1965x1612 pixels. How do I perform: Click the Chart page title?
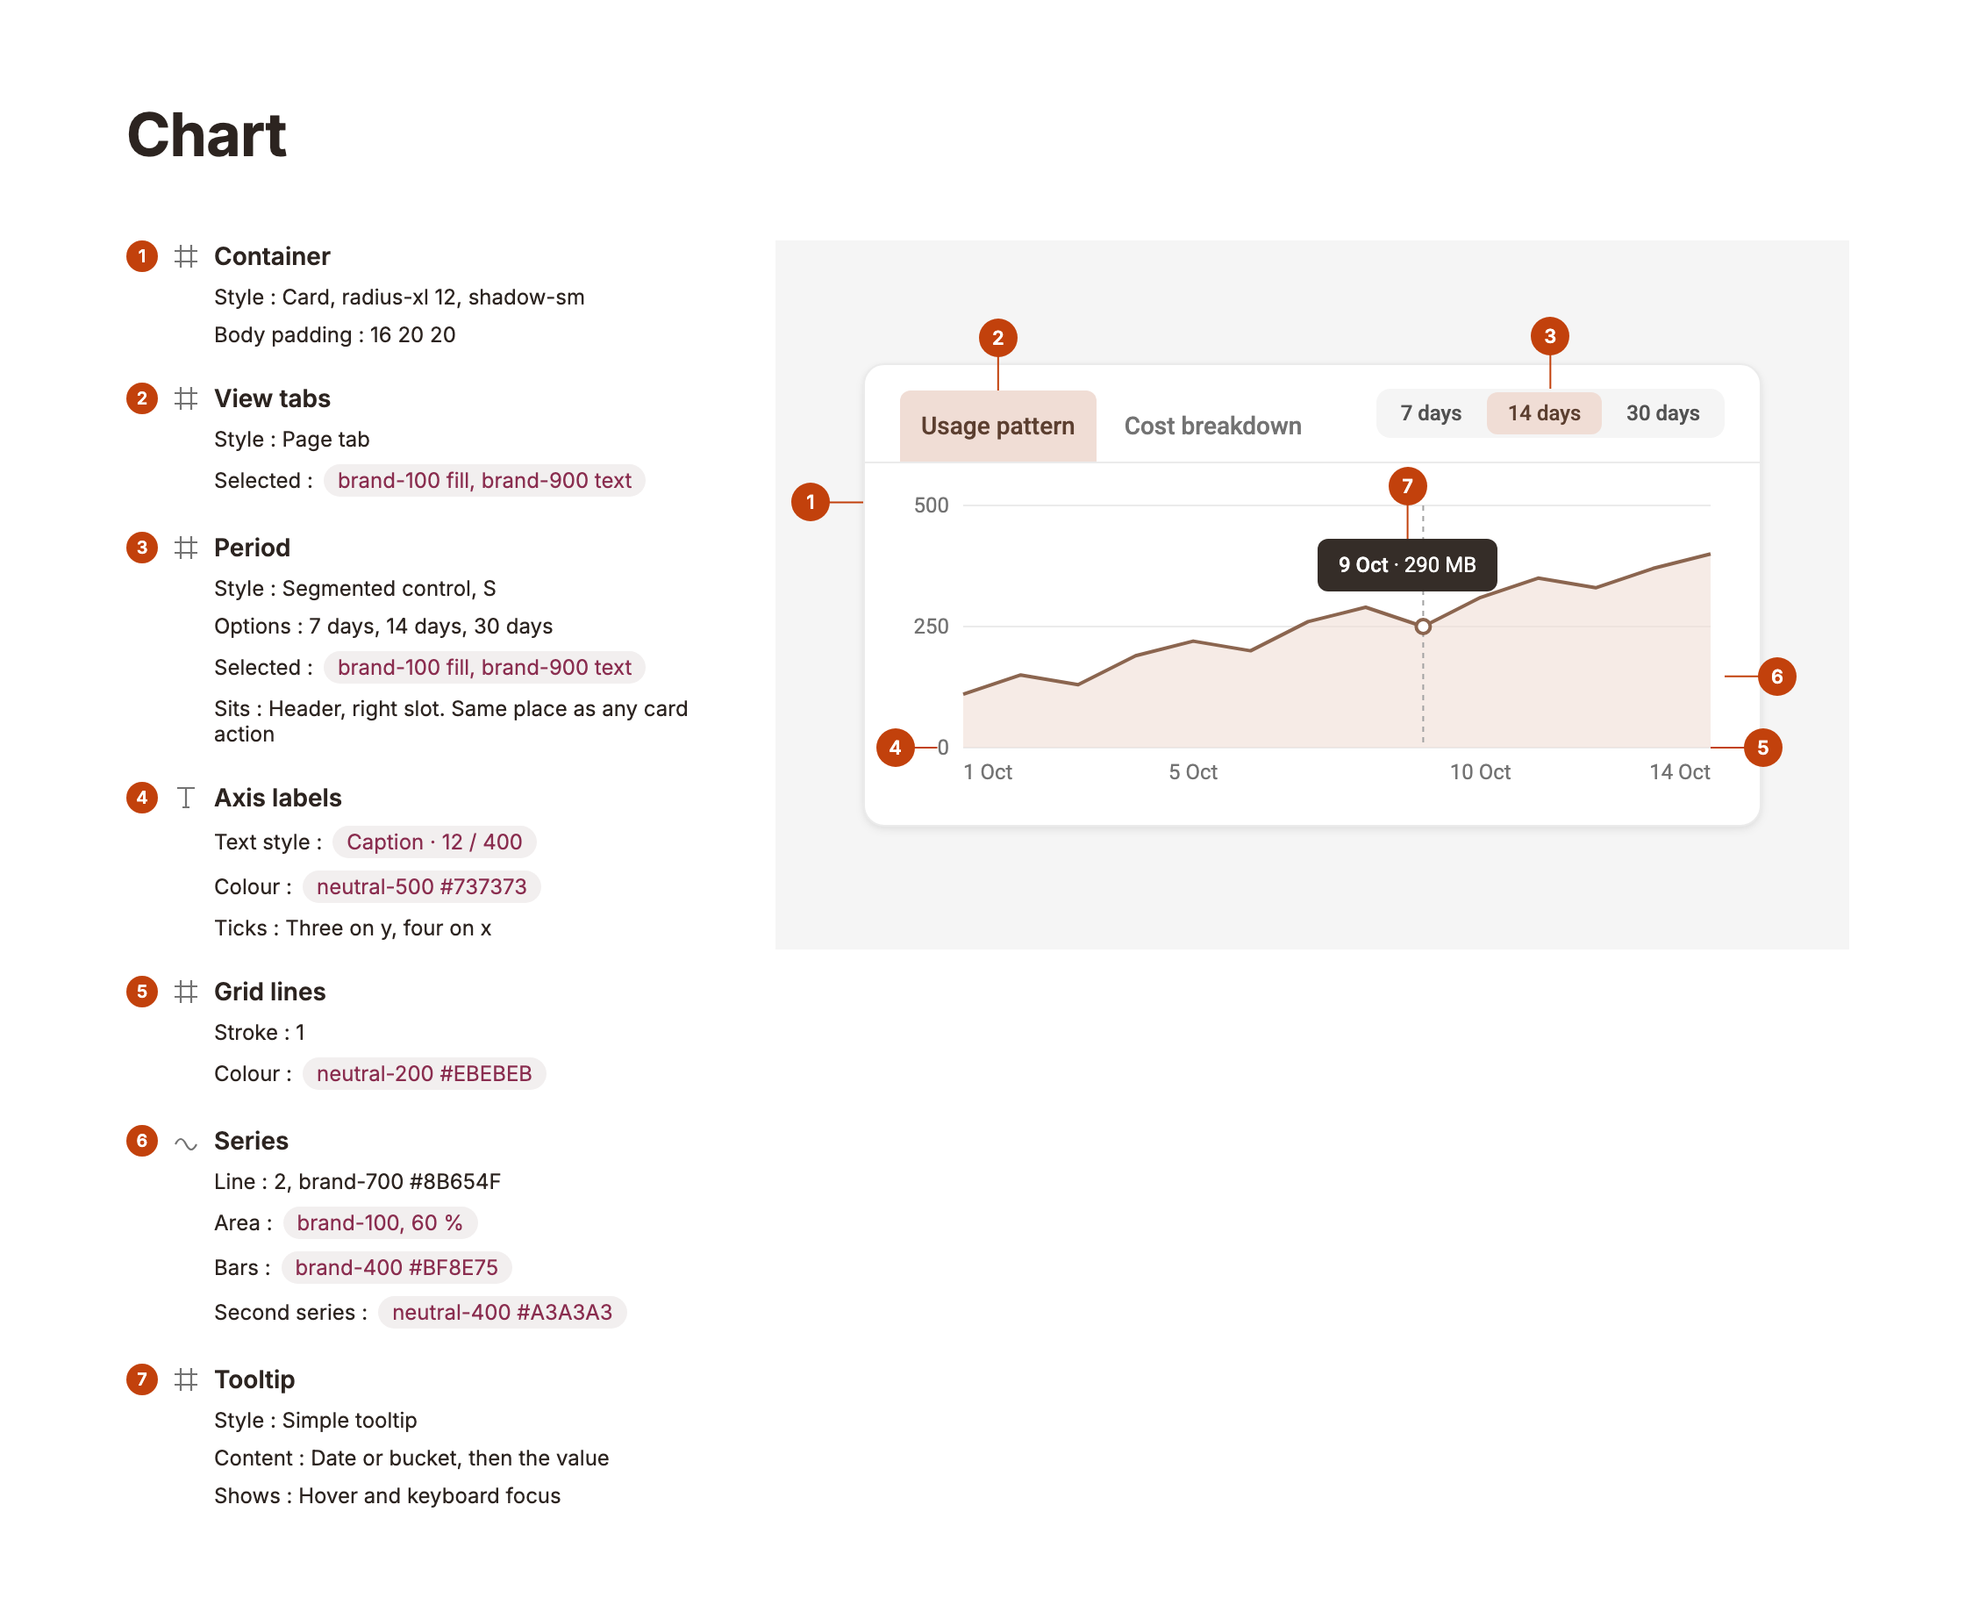pos(206,135)
